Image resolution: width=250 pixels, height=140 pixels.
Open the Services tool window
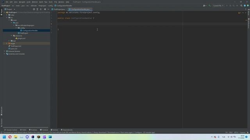[x=54, y=130]
